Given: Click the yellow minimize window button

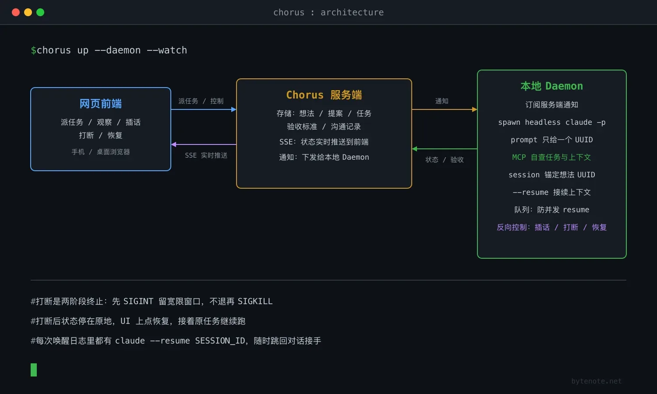Looking at the screenshot, I should 28,12.
